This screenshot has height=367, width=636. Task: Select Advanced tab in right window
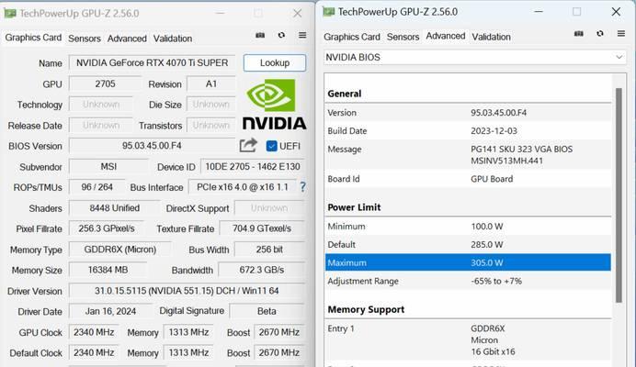(x=446, y=36)
